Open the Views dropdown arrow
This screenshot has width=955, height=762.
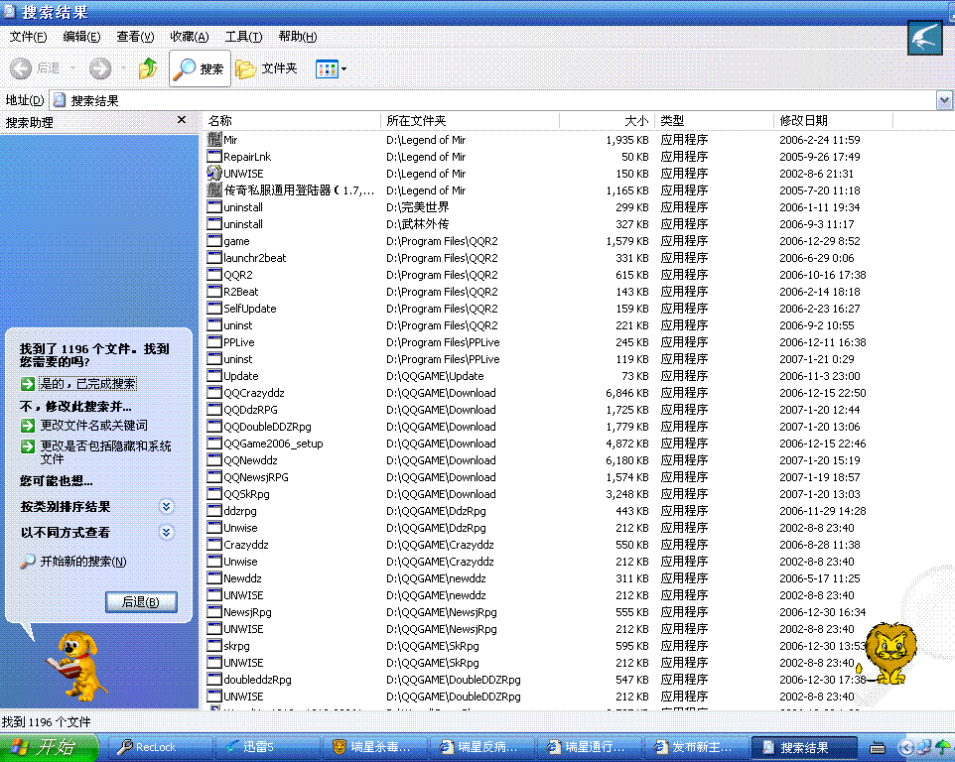(x=344, y=68)
